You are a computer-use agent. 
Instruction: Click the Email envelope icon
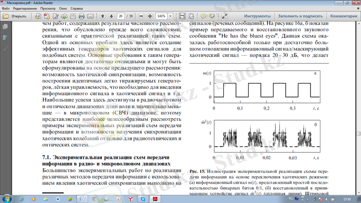coord(90,16)
